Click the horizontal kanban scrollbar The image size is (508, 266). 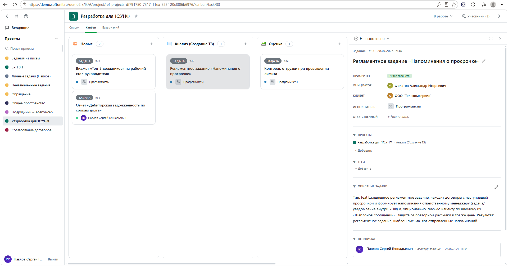click(x=171, y=263)
